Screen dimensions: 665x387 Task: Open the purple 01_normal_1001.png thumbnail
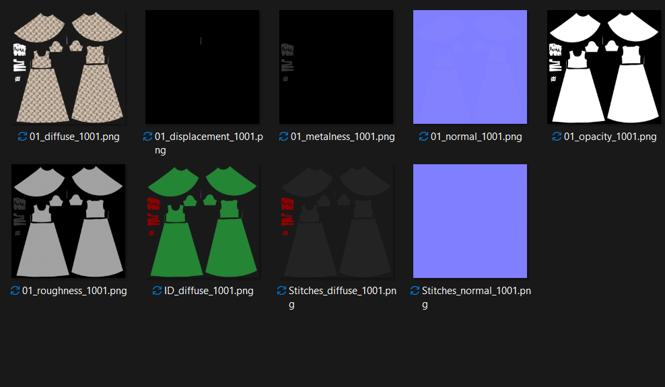tap(470, 67)
